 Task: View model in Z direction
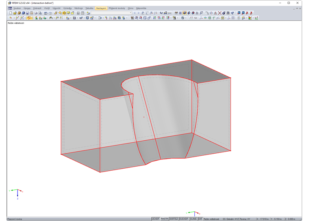tap(163, 18)
